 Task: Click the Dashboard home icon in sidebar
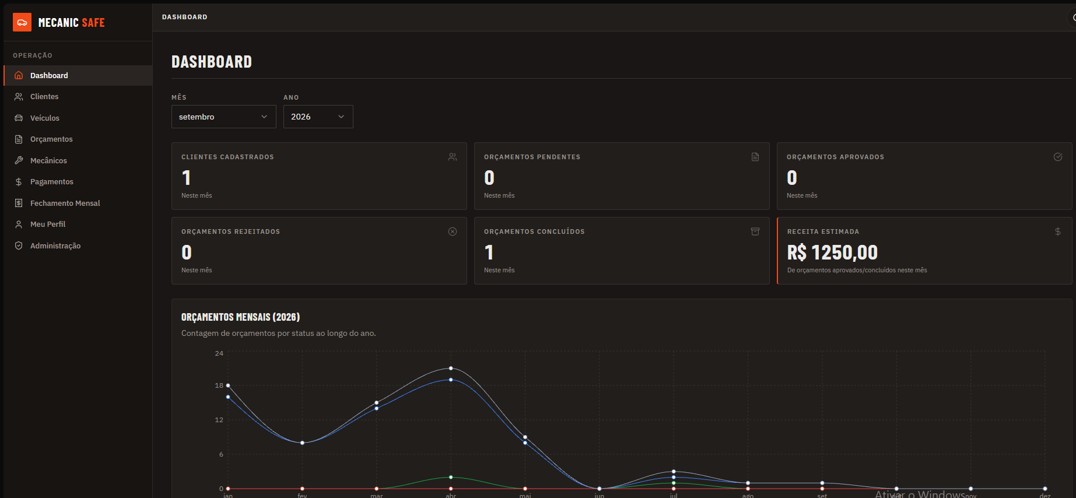pyautogui.click(x=19, y=75)
